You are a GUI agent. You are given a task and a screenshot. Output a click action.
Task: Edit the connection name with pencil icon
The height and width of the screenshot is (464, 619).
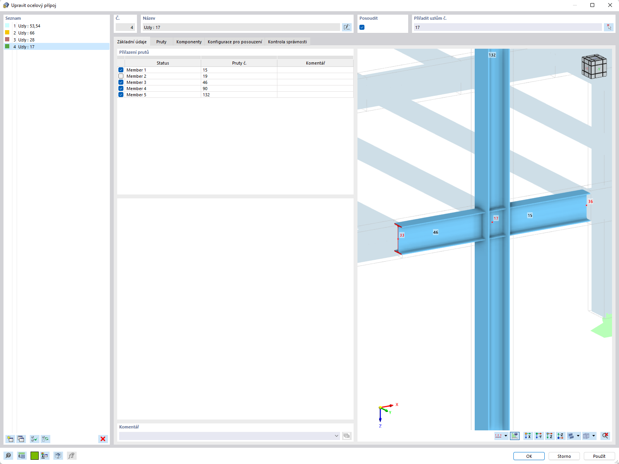tap(347, 27)
